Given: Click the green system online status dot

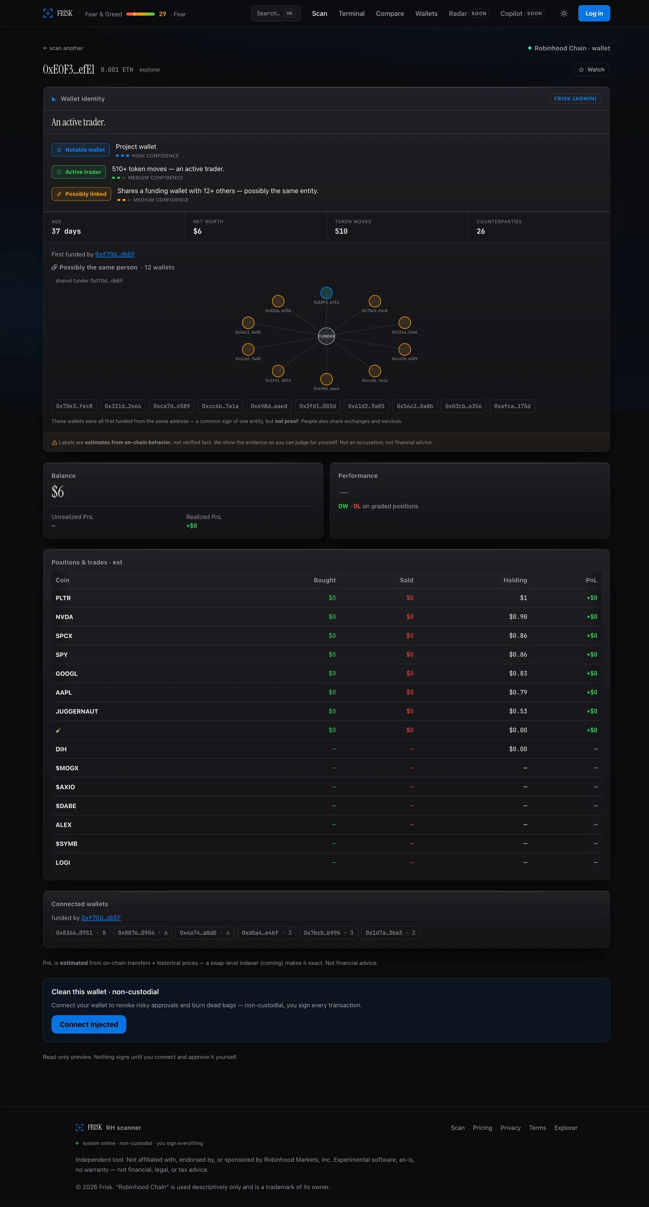Looking at the screenshot, I should tap(77, 1143).
